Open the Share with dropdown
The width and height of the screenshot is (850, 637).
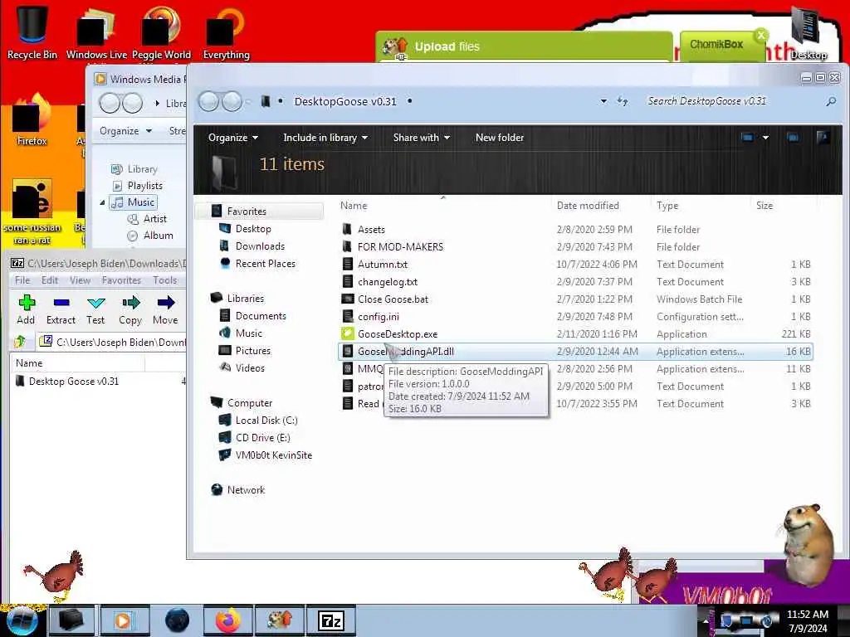[x=421, y=138]
